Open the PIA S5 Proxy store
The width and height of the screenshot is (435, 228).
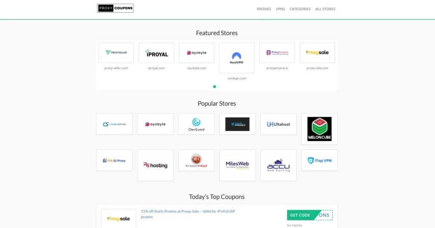114,160
